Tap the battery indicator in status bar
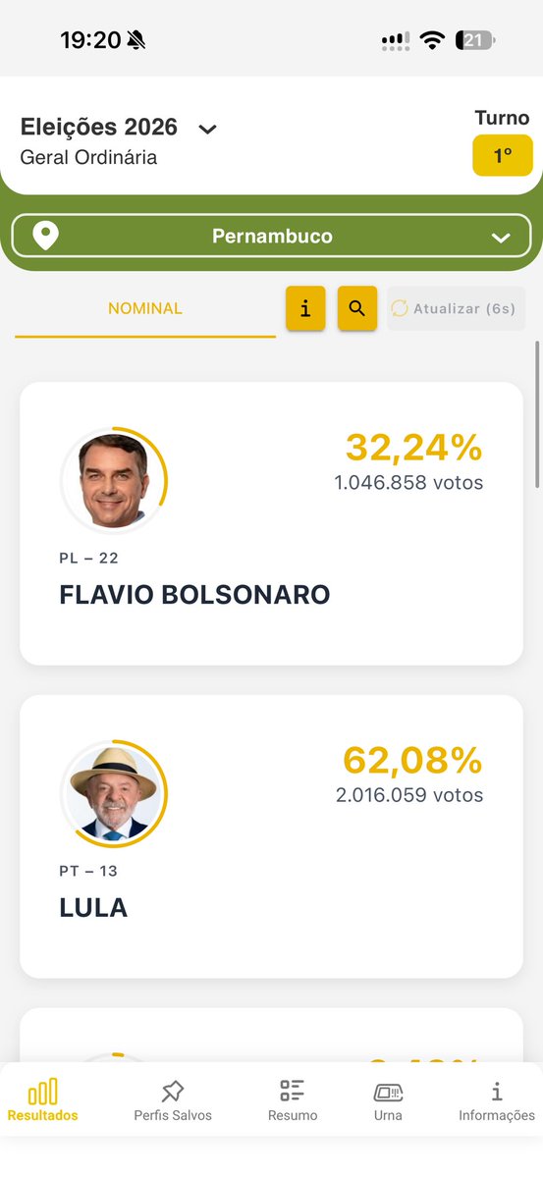 coord(476,40)
